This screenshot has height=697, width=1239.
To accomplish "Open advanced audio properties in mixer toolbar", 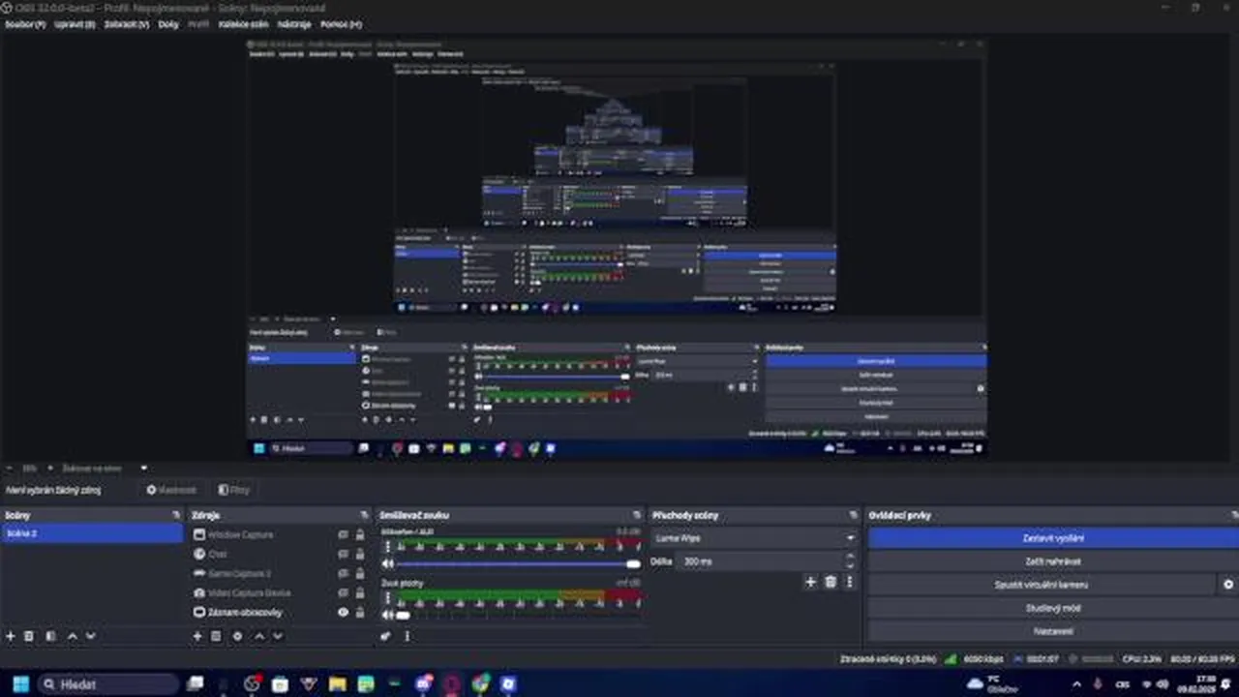I will 385,636.
